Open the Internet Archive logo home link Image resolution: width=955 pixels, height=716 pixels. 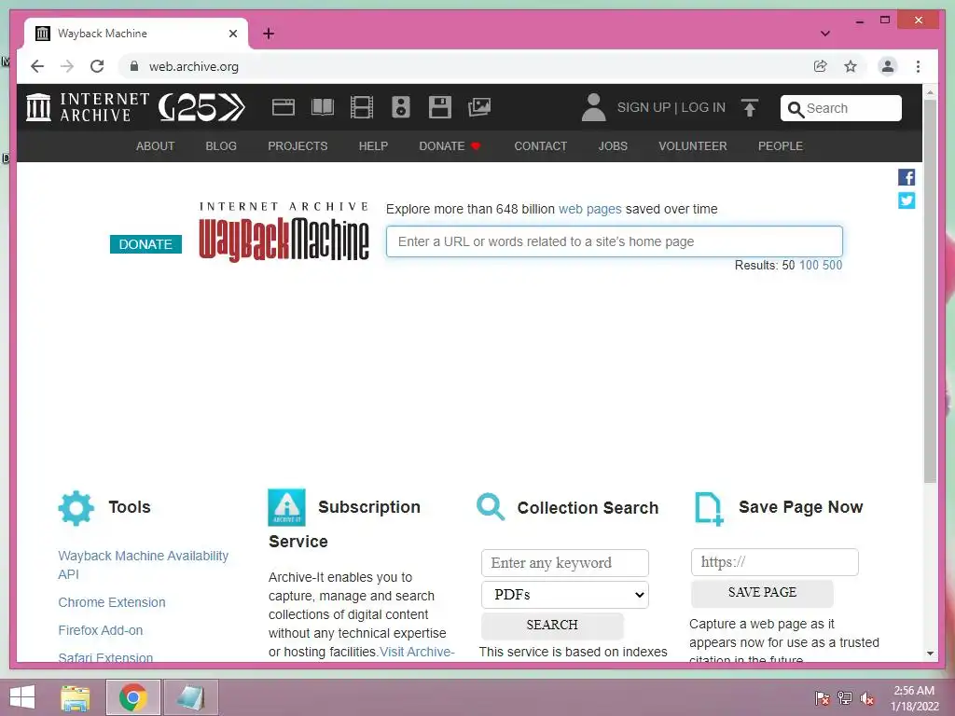88,107
